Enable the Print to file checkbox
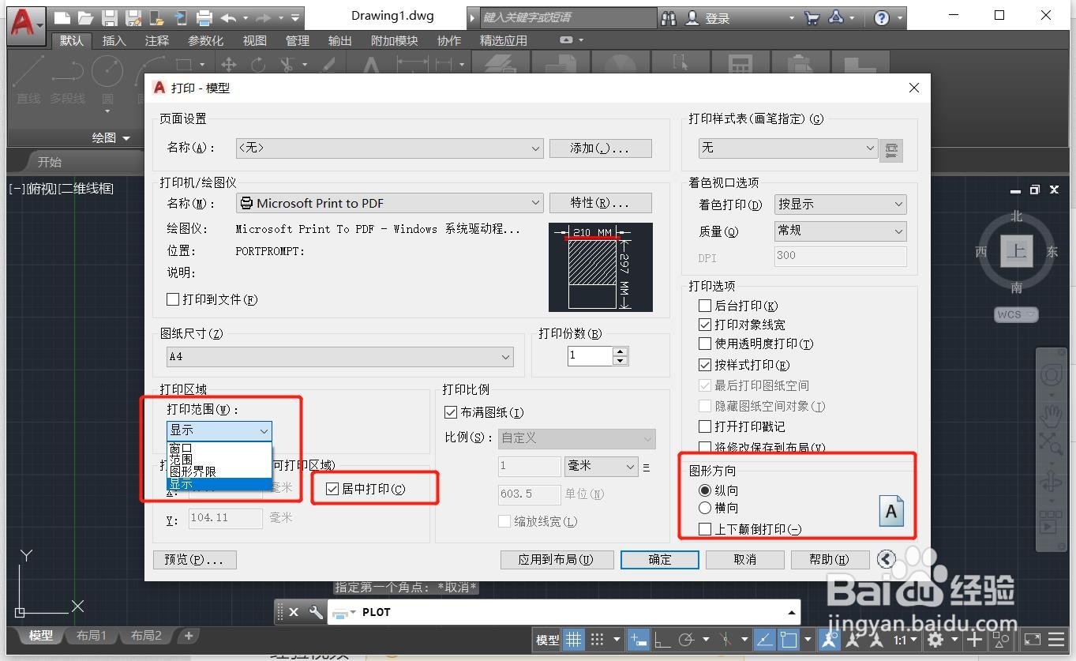1076x661 pixels. pyautogui.click(x=173, y=299)
